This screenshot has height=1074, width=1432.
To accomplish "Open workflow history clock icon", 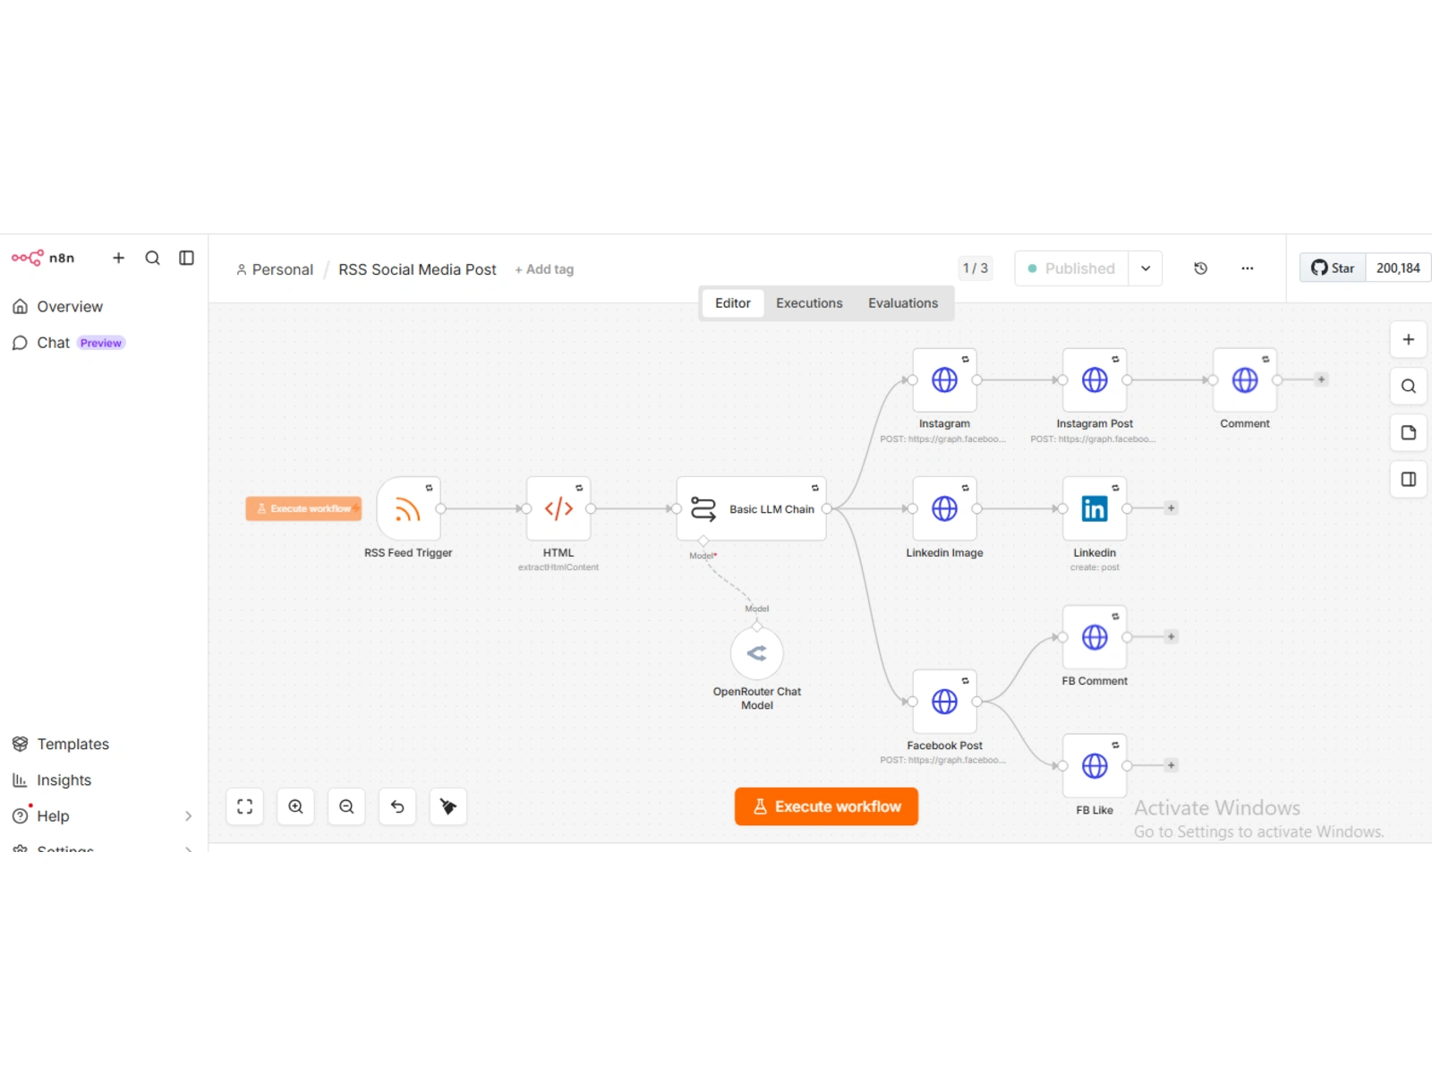I will click(1201, 268).
